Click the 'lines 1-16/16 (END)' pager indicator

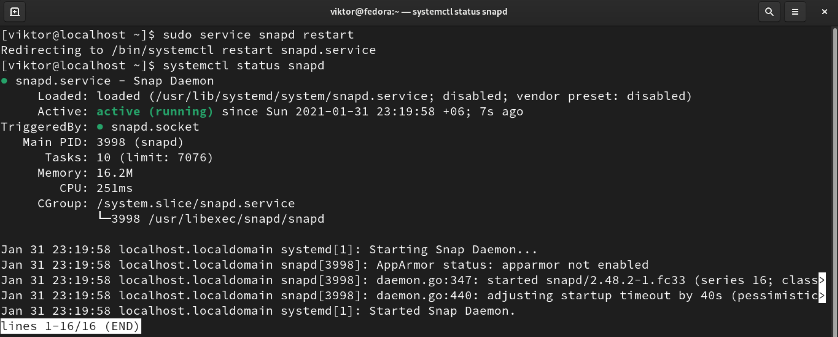point(70,326)
